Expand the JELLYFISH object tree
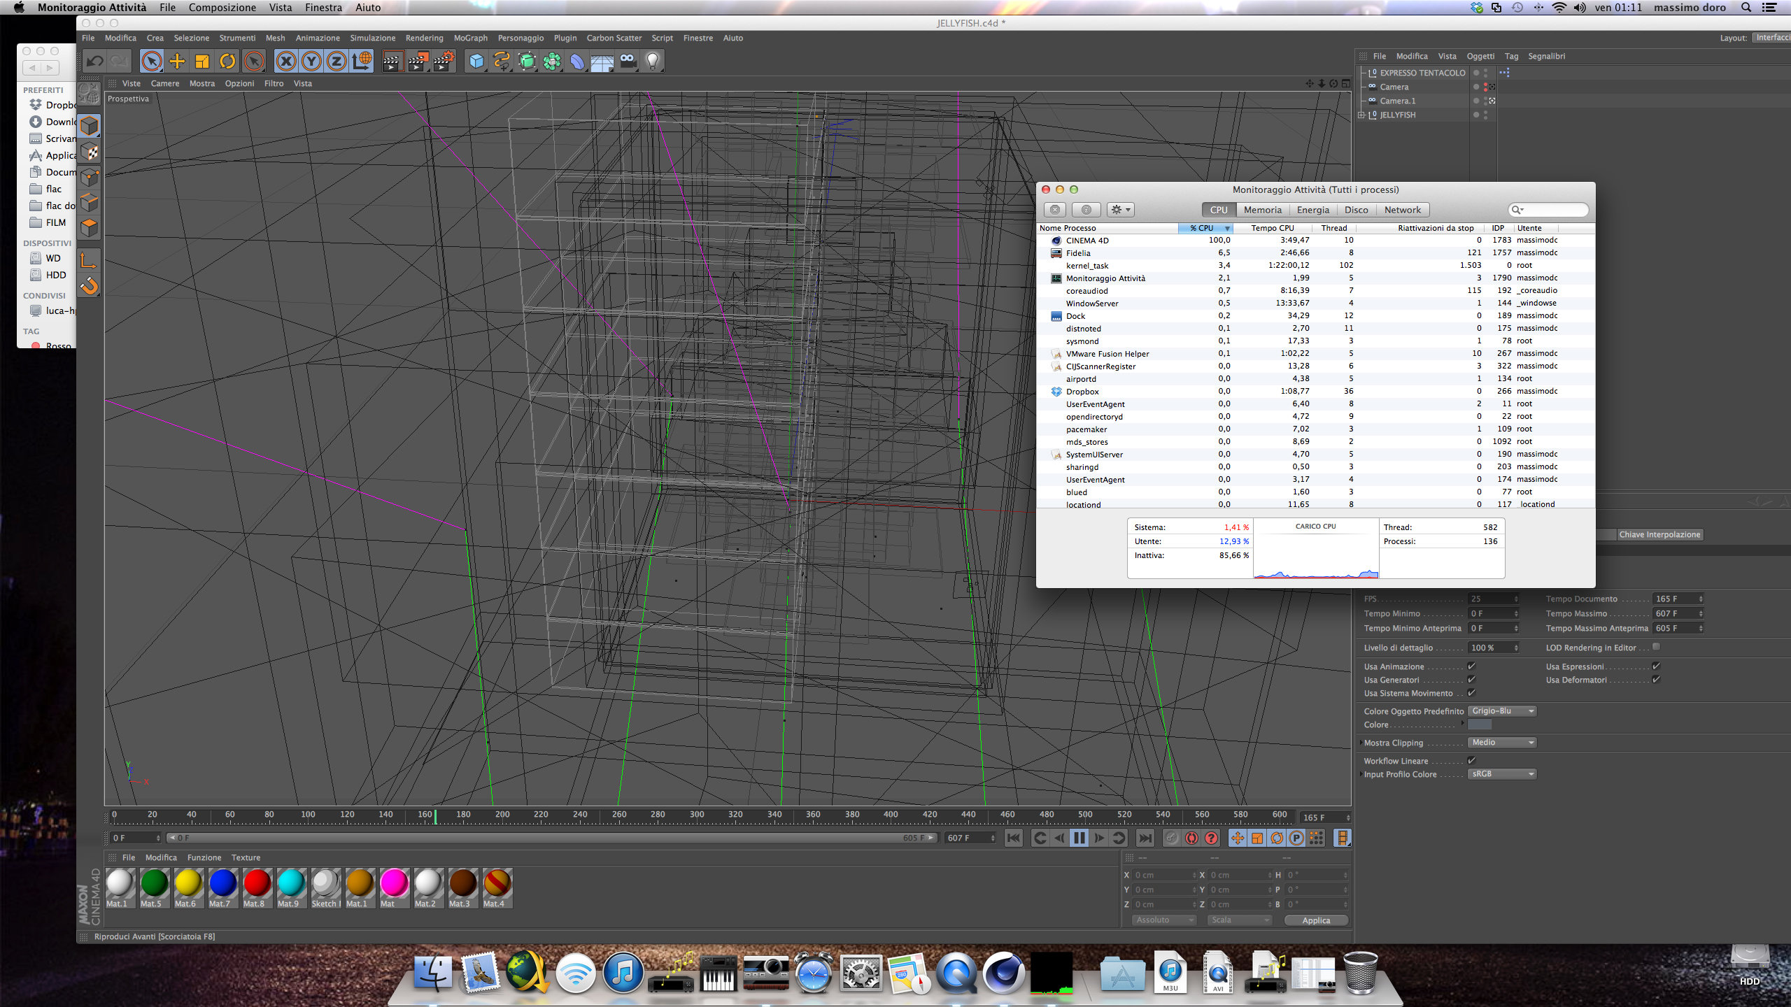Screen dimensions: 1791x1007 tap(1361, 115)
